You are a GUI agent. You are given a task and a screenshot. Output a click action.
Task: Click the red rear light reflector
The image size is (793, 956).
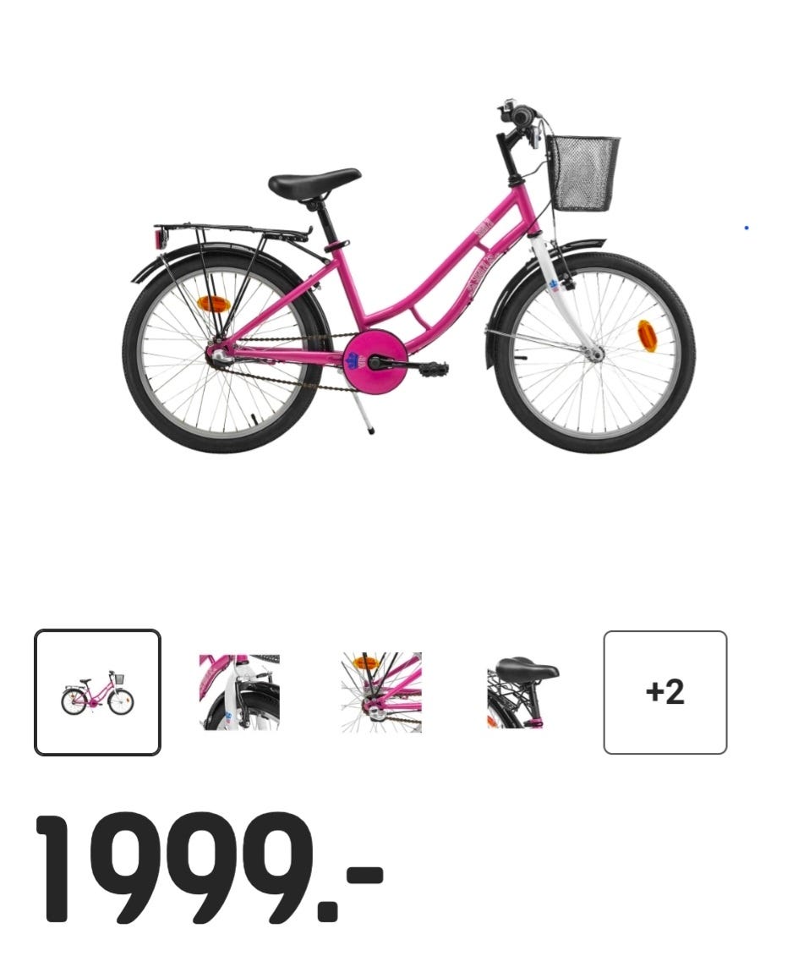click(161, 237)
